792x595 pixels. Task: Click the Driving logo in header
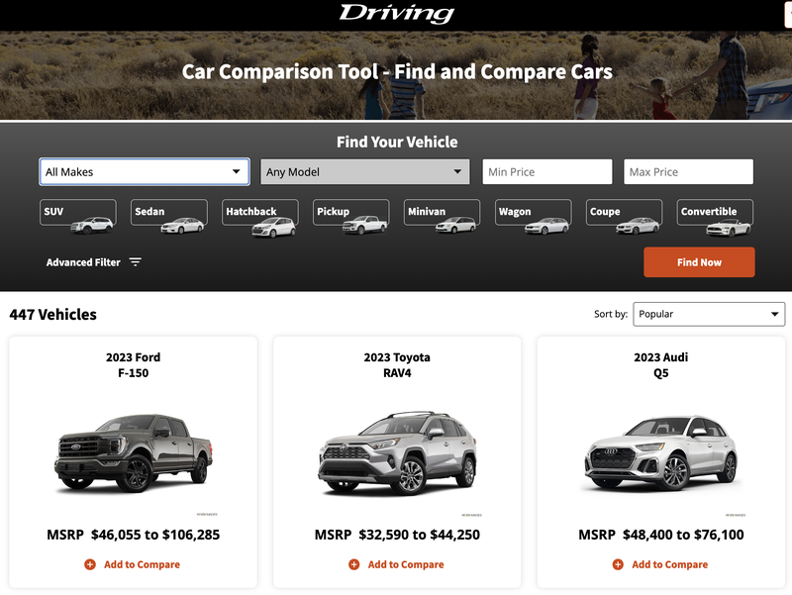397,13
